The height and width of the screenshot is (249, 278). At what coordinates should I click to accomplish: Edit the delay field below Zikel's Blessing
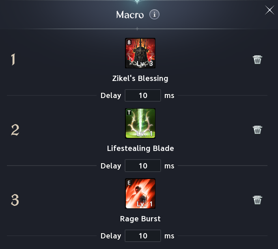(x=143, y=96)
